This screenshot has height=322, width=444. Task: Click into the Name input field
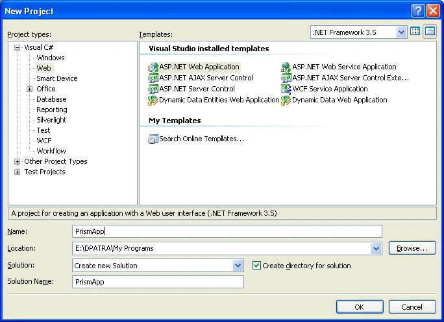pyautogui.click(x=227, y=231)
